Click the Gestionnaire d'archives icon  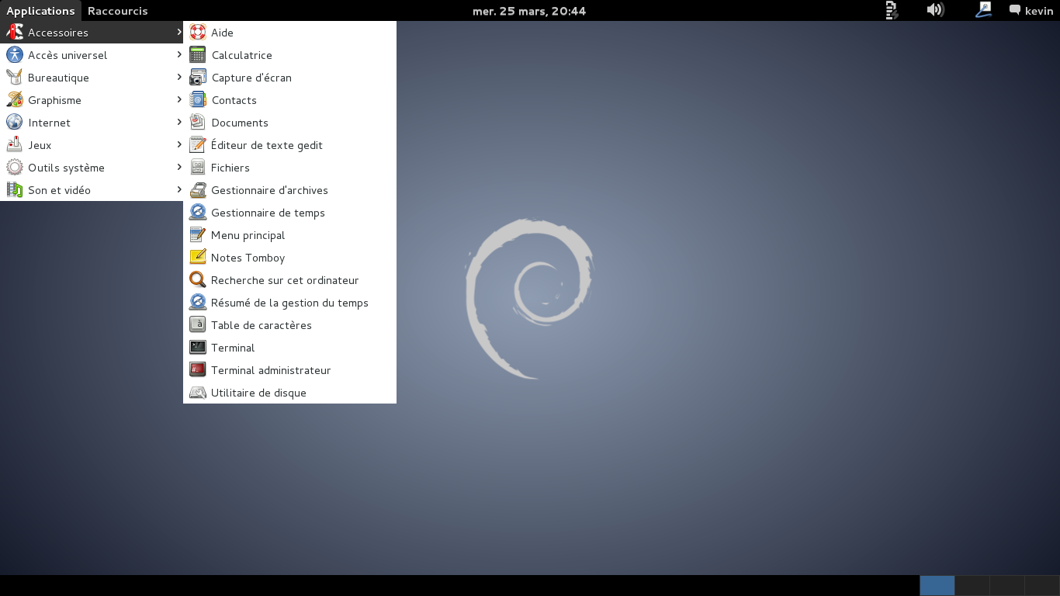(198, 190)
